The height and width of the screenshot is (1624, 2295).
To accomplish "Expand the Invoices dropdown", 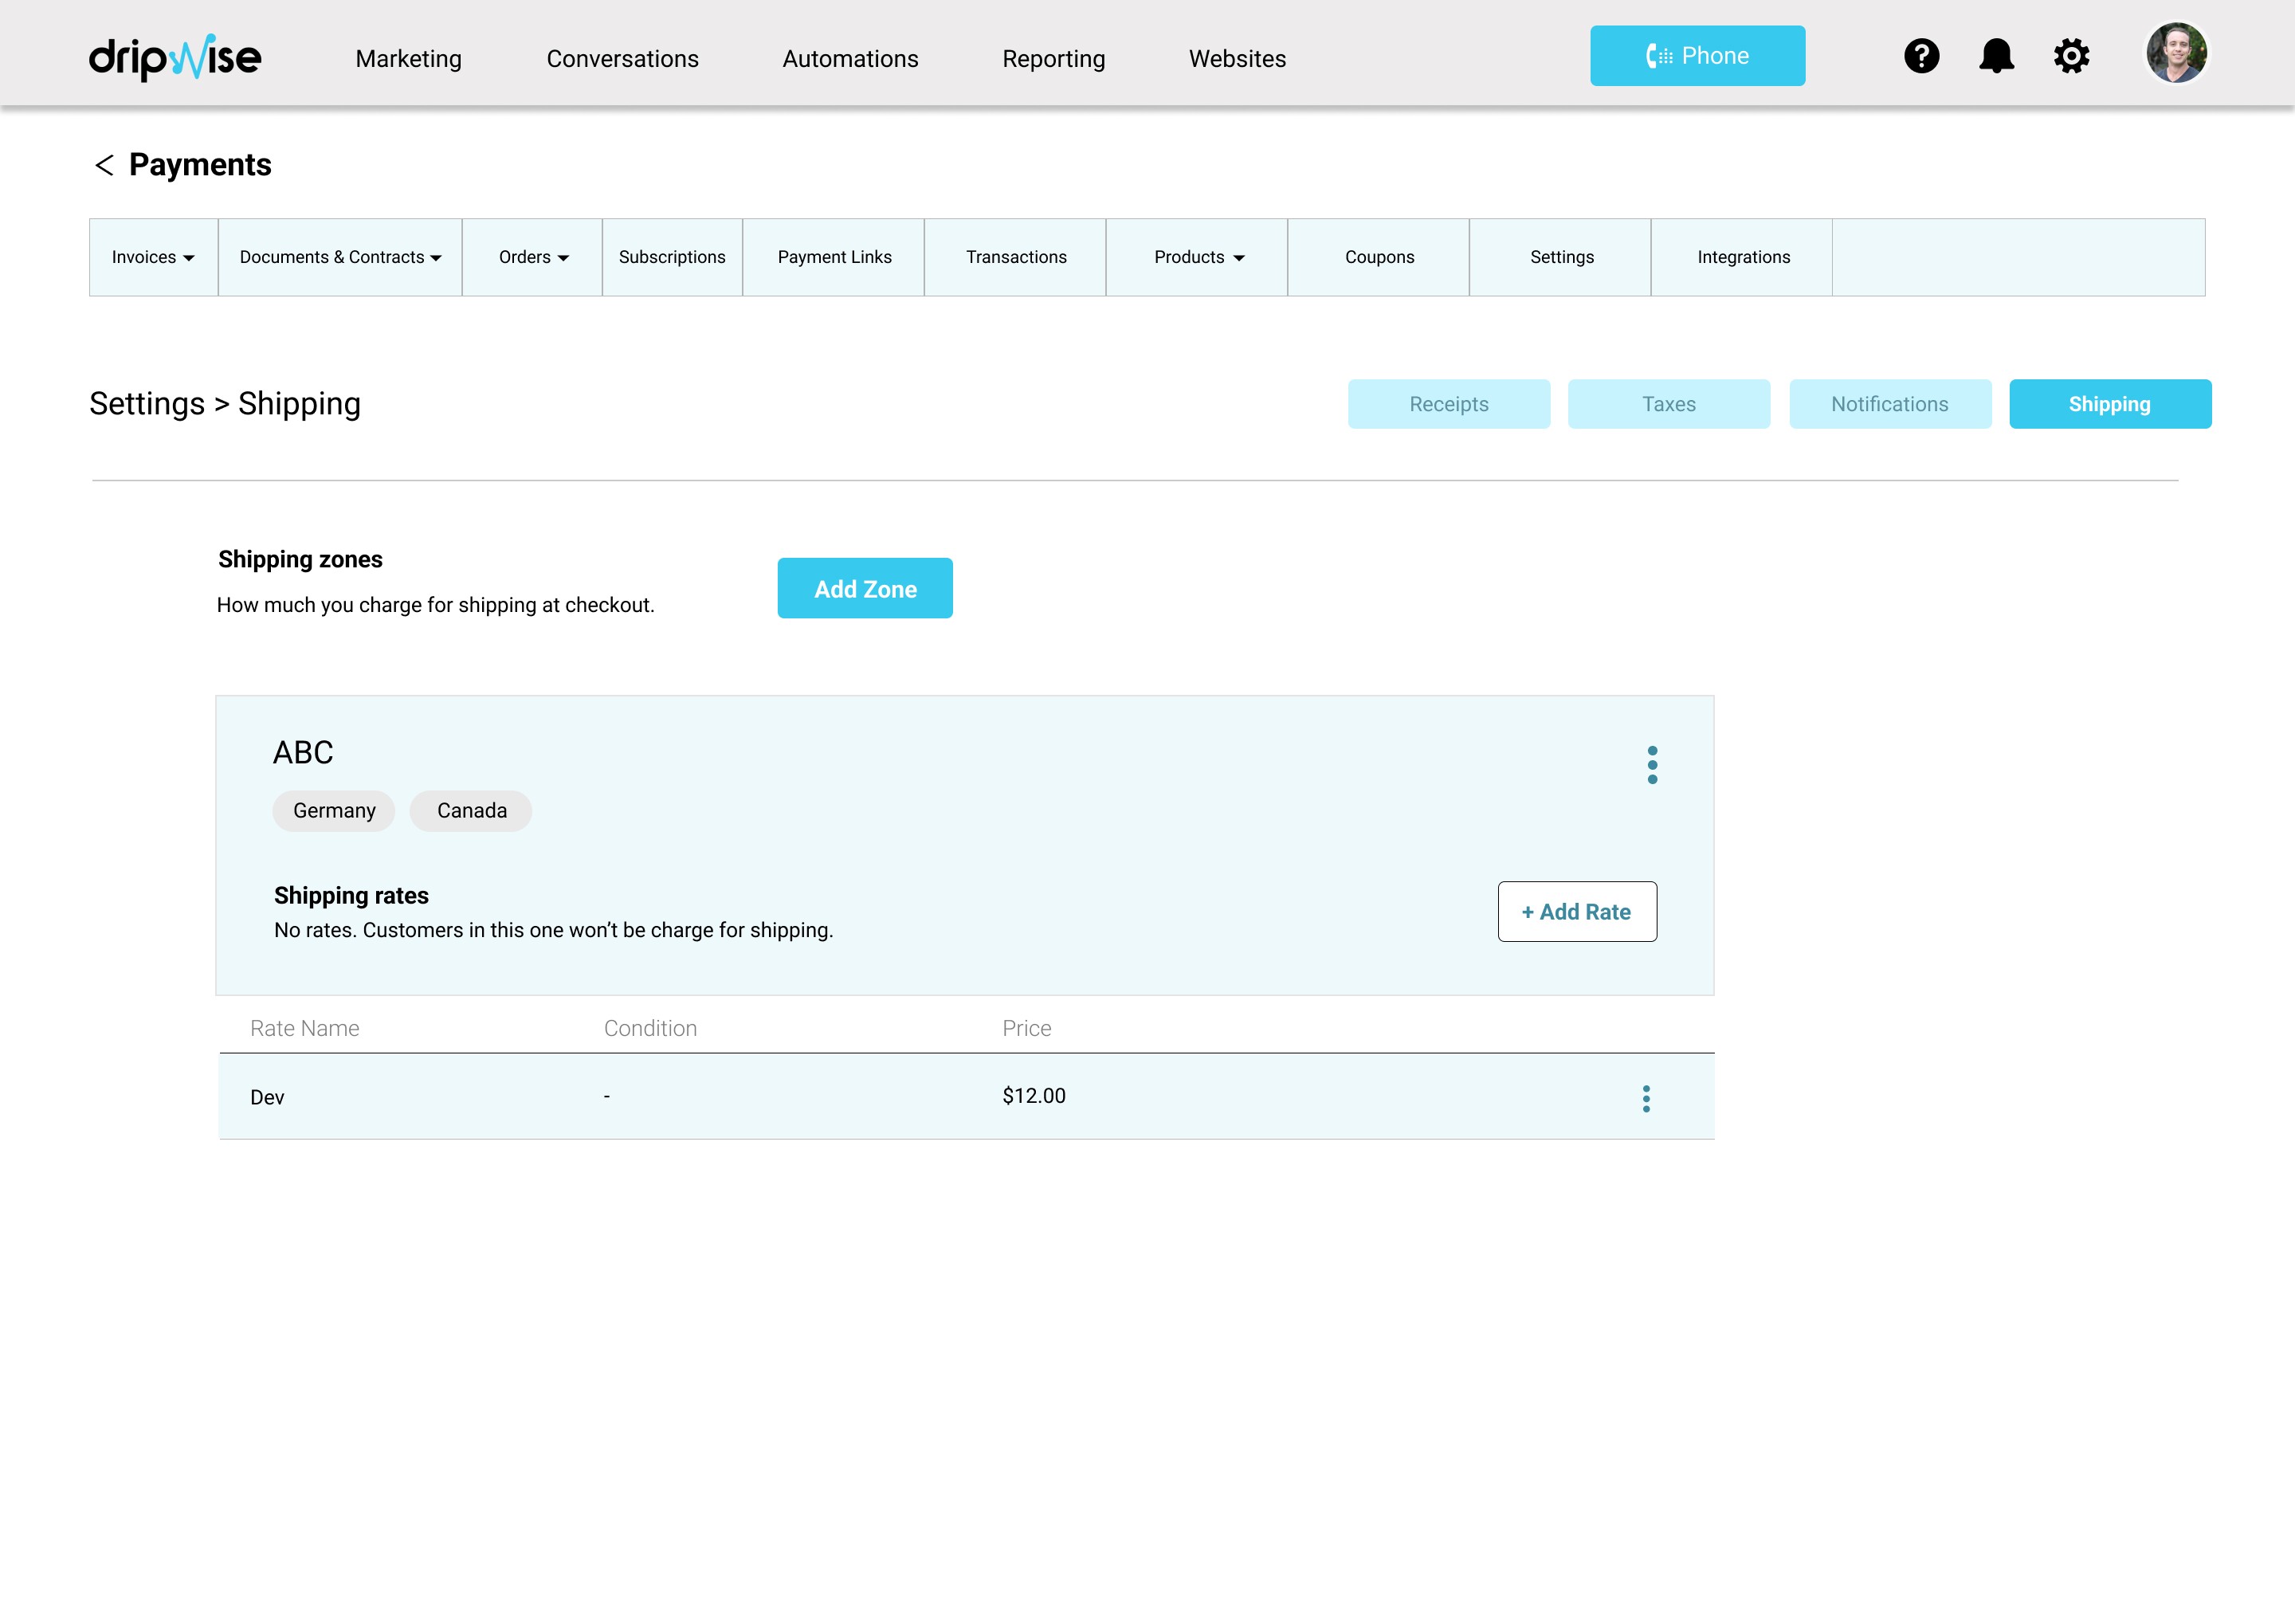I will click(x=153, y=257).
